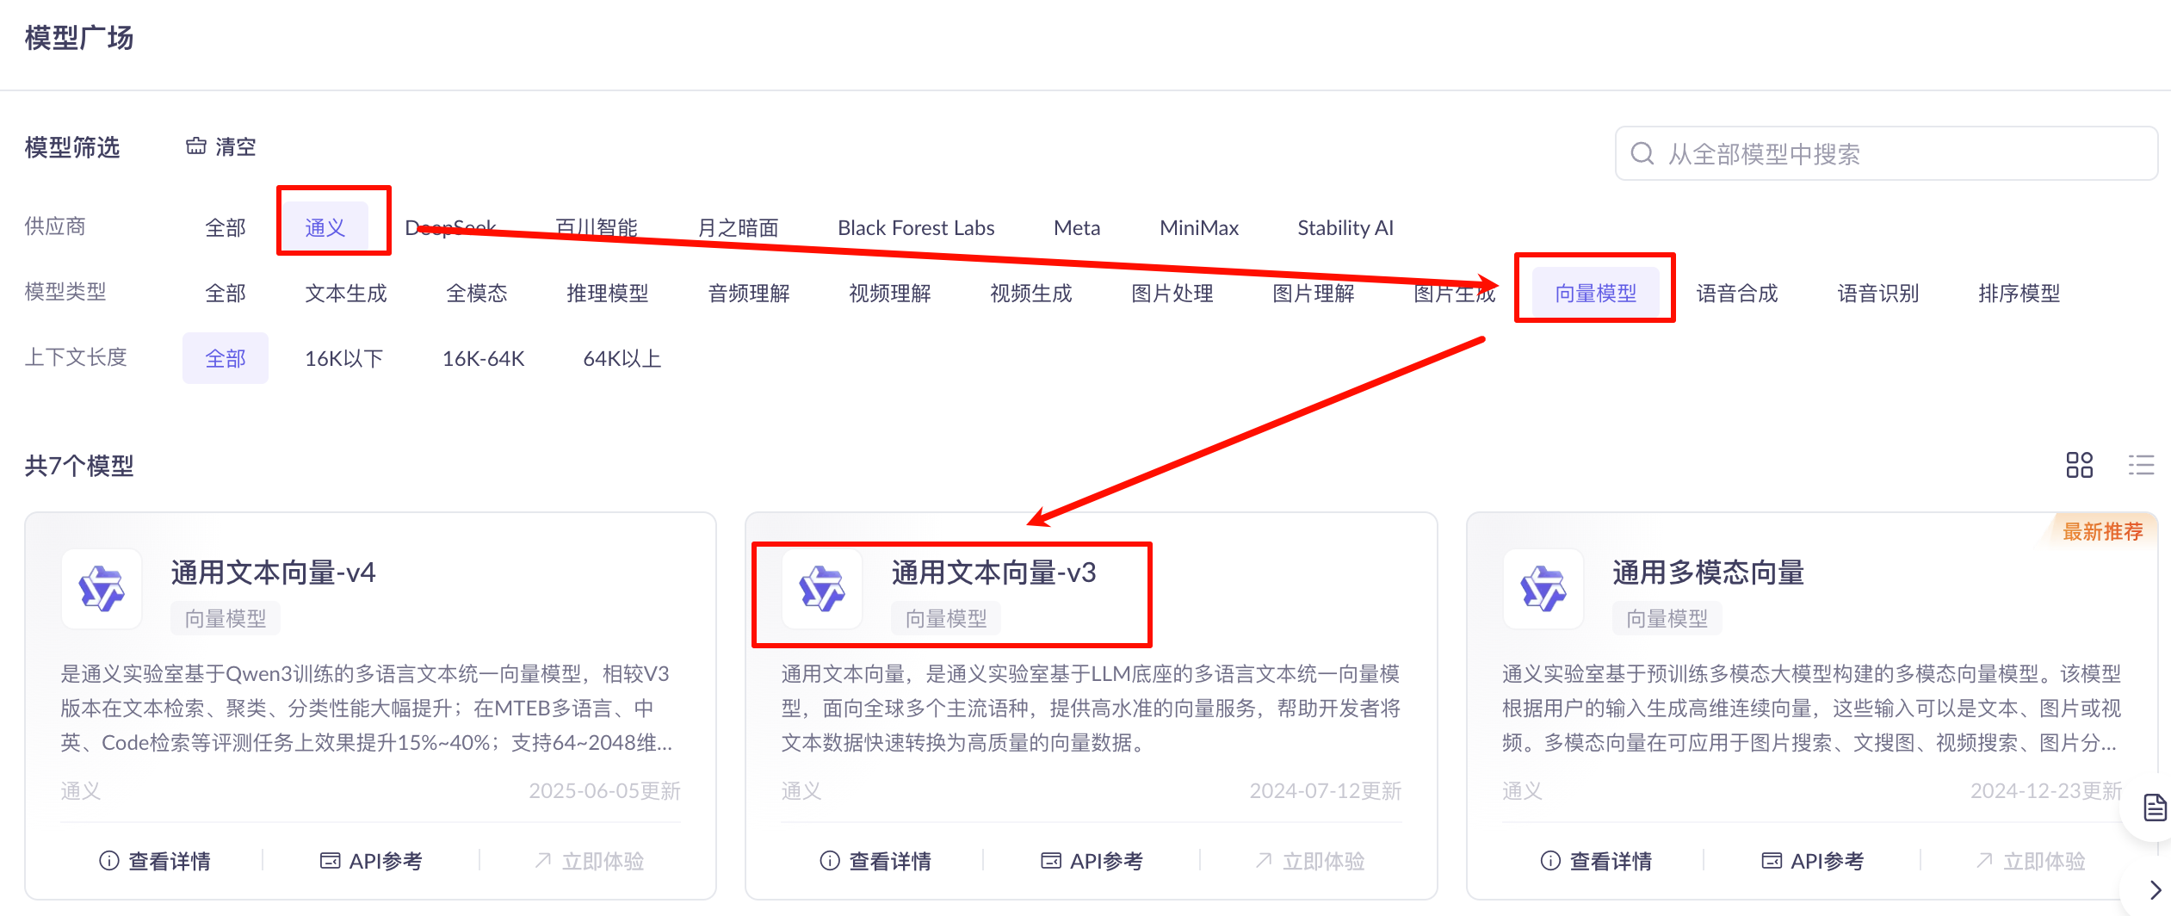Open 查看详情 for 通用文本向量-v3
The height and width of the screenshot is (916, 2171).
[x=876, y=860]
